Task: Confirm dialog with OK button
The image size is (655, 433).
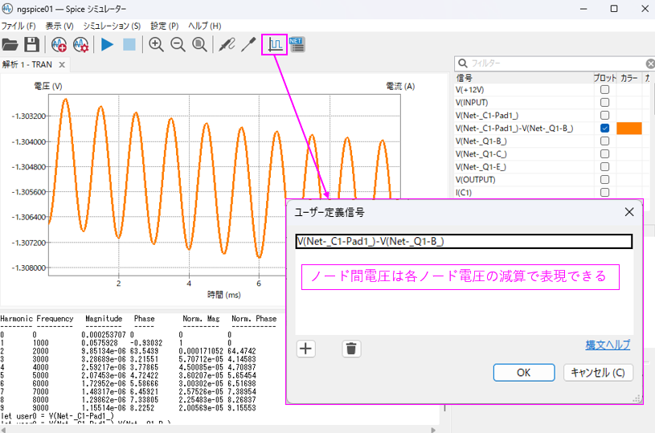Action: coord(524,373)
